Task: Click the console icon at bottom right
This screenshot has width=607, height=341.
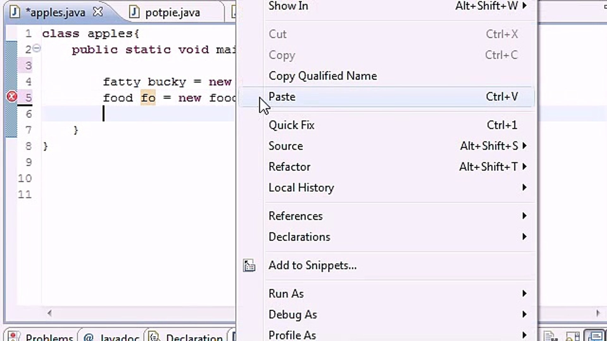Action: [595, 336]
